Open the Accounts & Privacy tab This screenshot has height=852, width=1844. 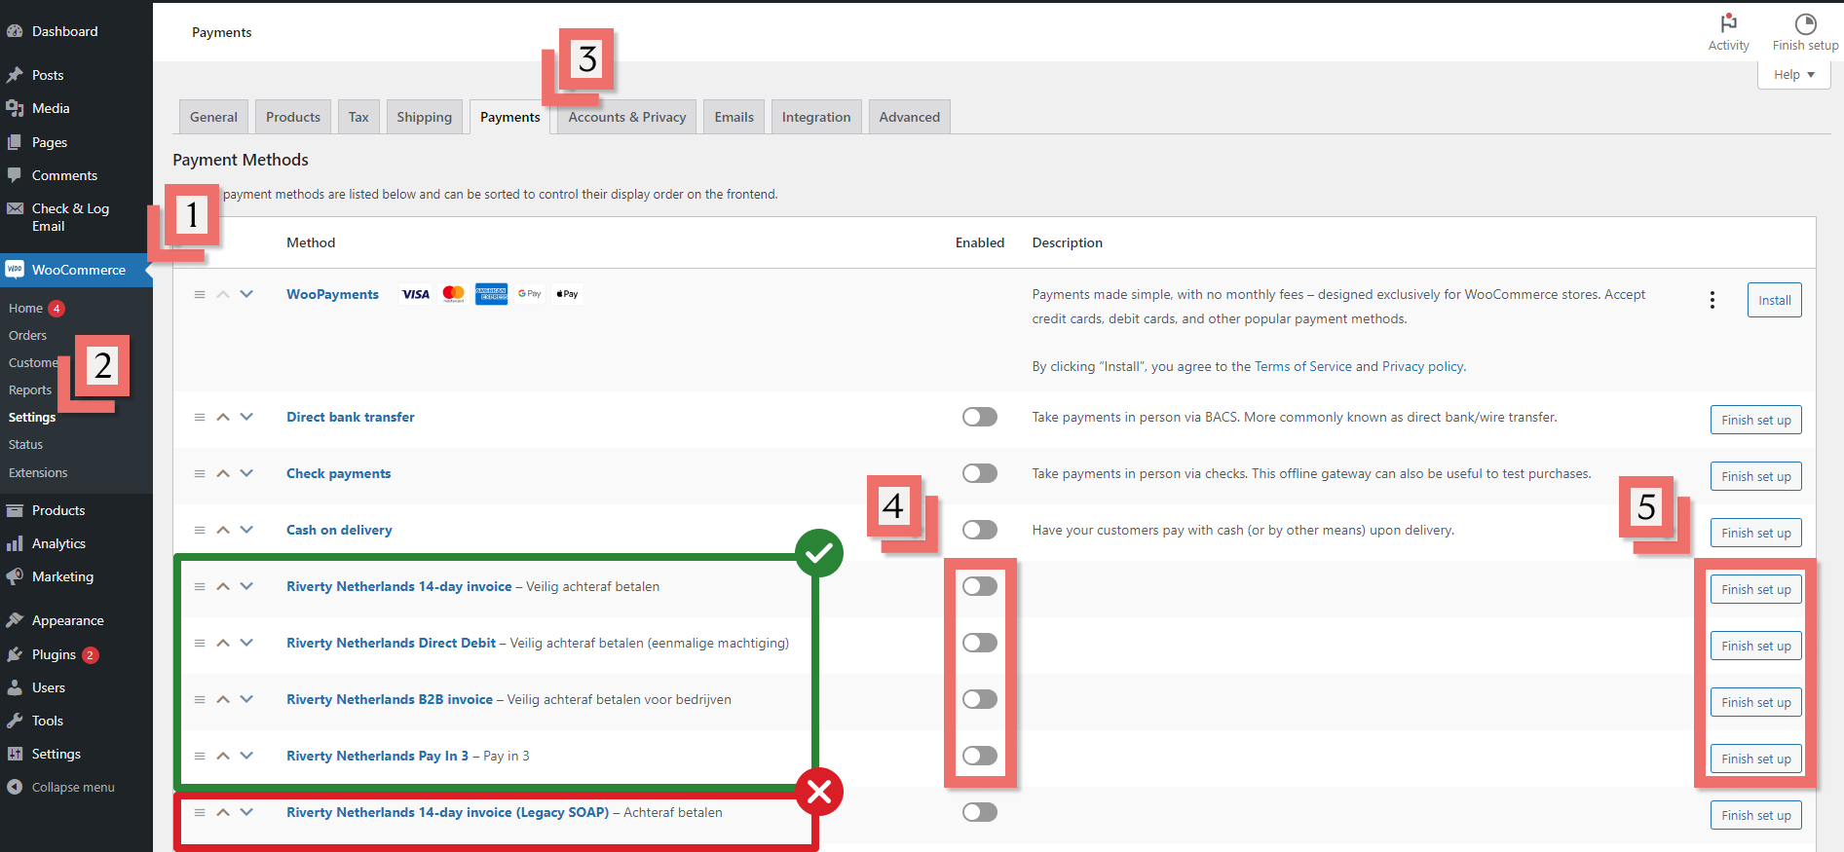[626, 117]
